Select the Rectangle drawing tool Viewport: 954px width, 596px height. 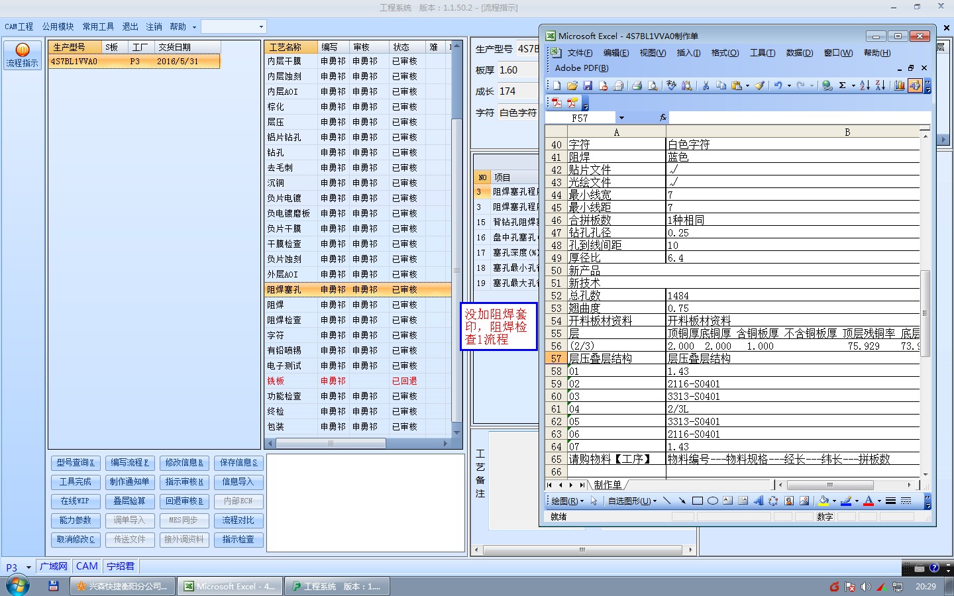pos(698,501)
